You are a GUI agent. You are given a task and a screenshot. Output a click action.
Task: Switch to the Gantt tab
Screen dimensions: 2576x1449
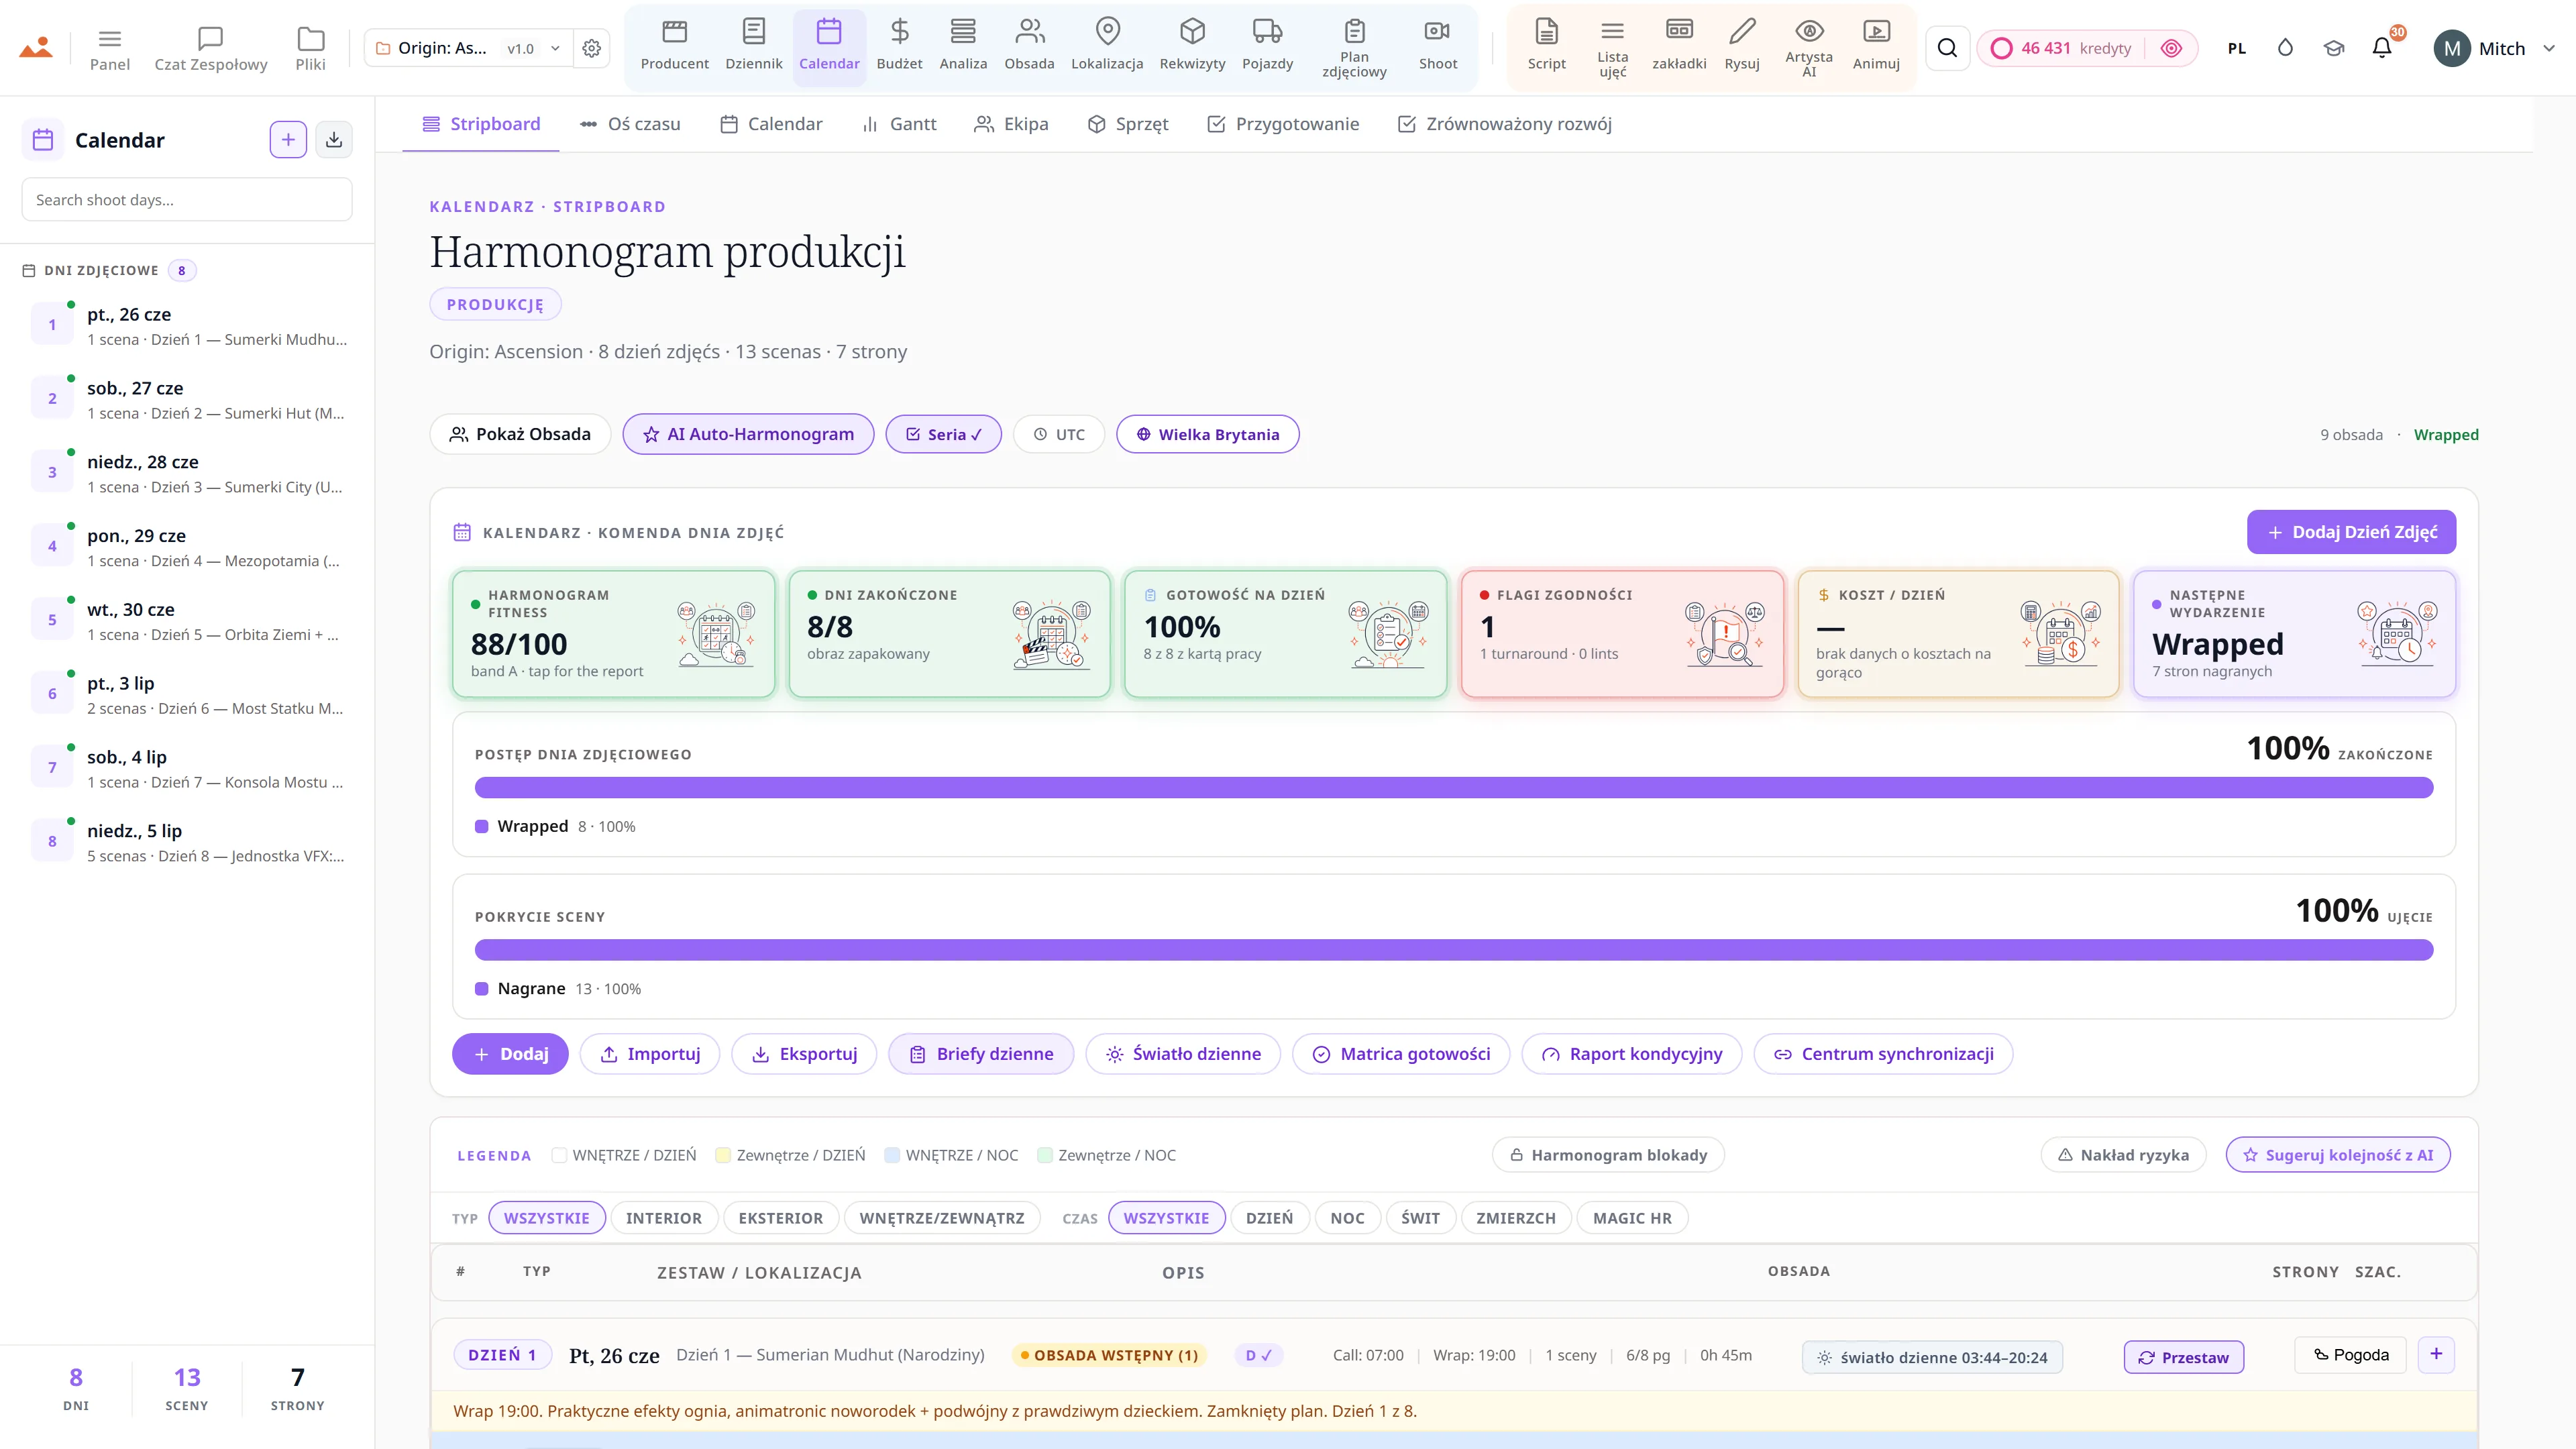tap(899, 124)
